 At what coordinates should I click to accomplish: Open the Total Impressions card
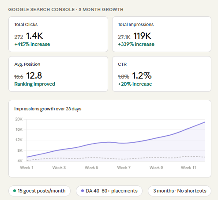point(162,34)
